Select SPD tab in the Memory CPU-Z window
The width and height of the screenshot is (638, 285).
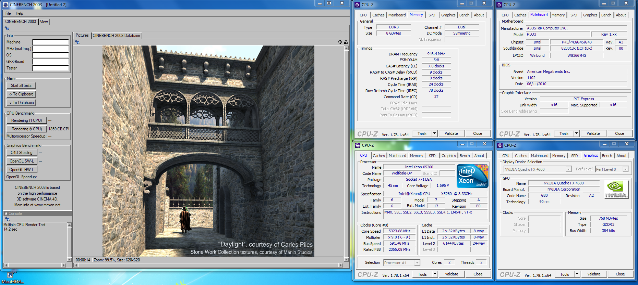(x=432, y=15)
